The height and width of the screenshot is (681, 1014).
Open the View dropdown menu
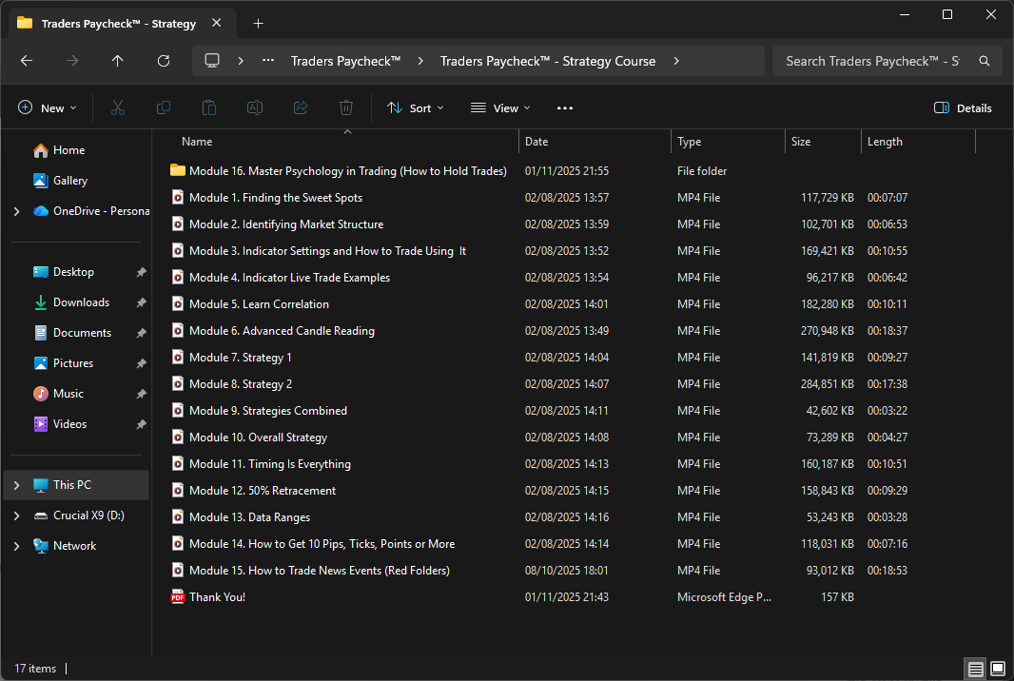(500, 108)
